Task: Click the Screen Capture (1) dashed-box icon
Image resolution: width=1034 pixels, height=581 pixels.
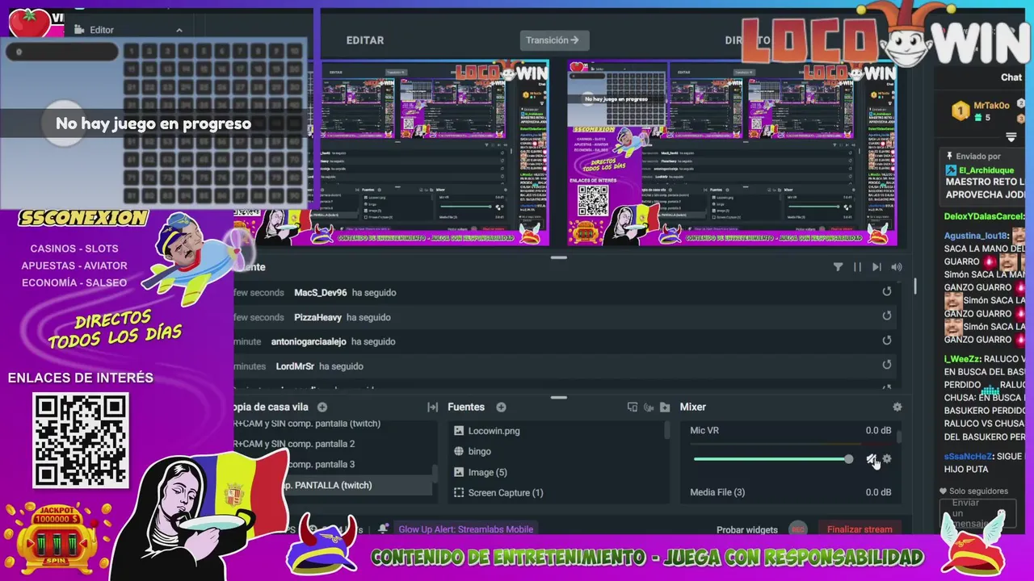Action: pos(459,493)
